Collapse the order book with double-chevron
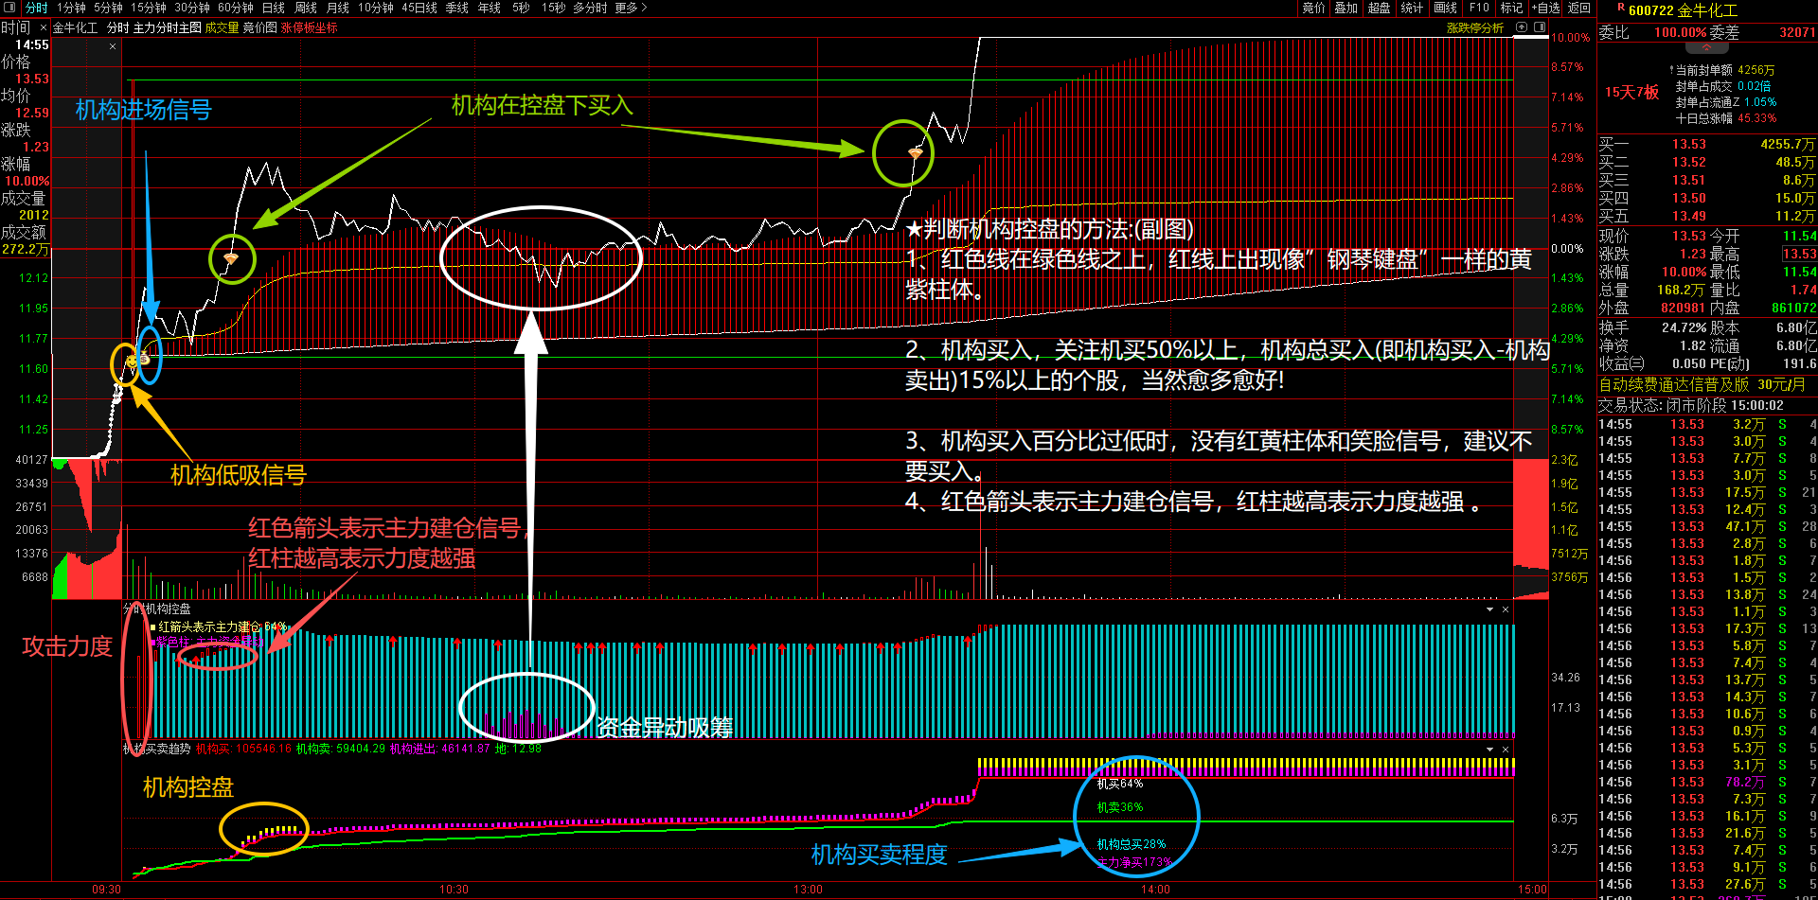This screenshot has width=1818, height=900. tap(1707, 46)
